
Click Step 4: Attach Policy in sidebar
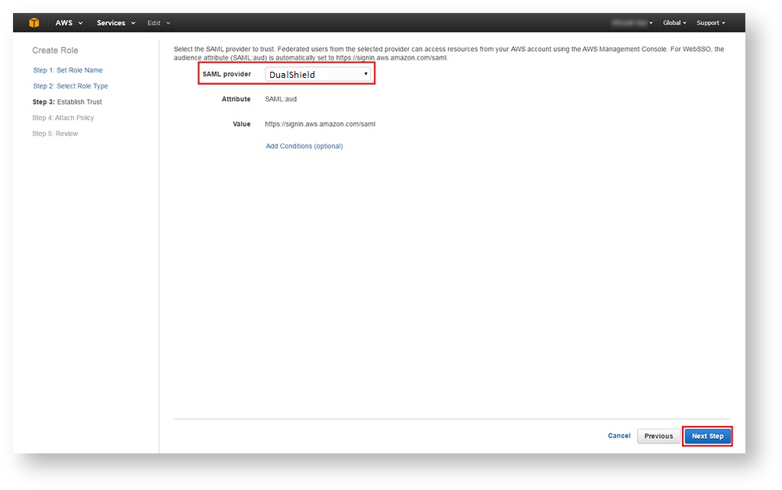pyautogui.click(x=63, y=118)
